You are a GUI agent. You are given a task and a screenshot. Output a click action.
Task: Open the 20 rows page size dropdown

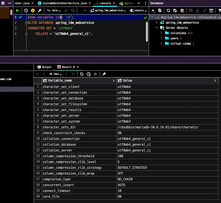click(55, 74)
